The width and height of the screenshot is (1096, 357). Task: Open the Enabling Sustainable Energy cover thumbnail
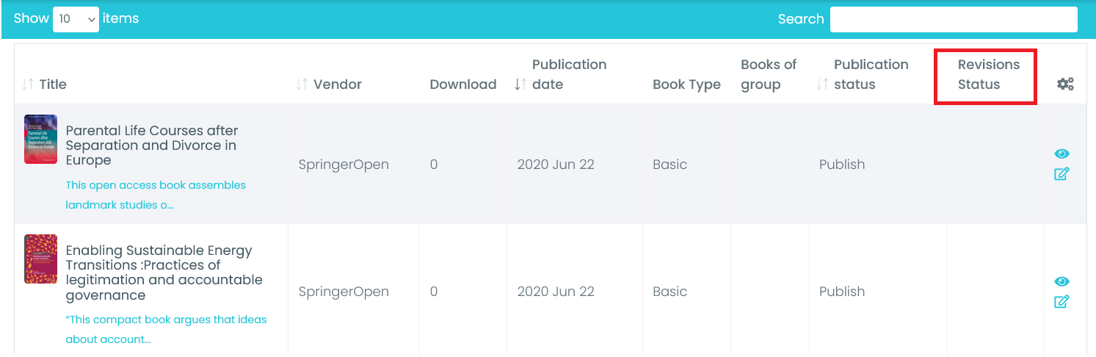tap(40, 259)
